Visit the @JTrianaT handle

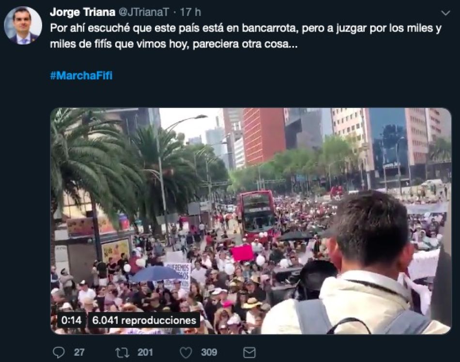[x=144, y=12]
